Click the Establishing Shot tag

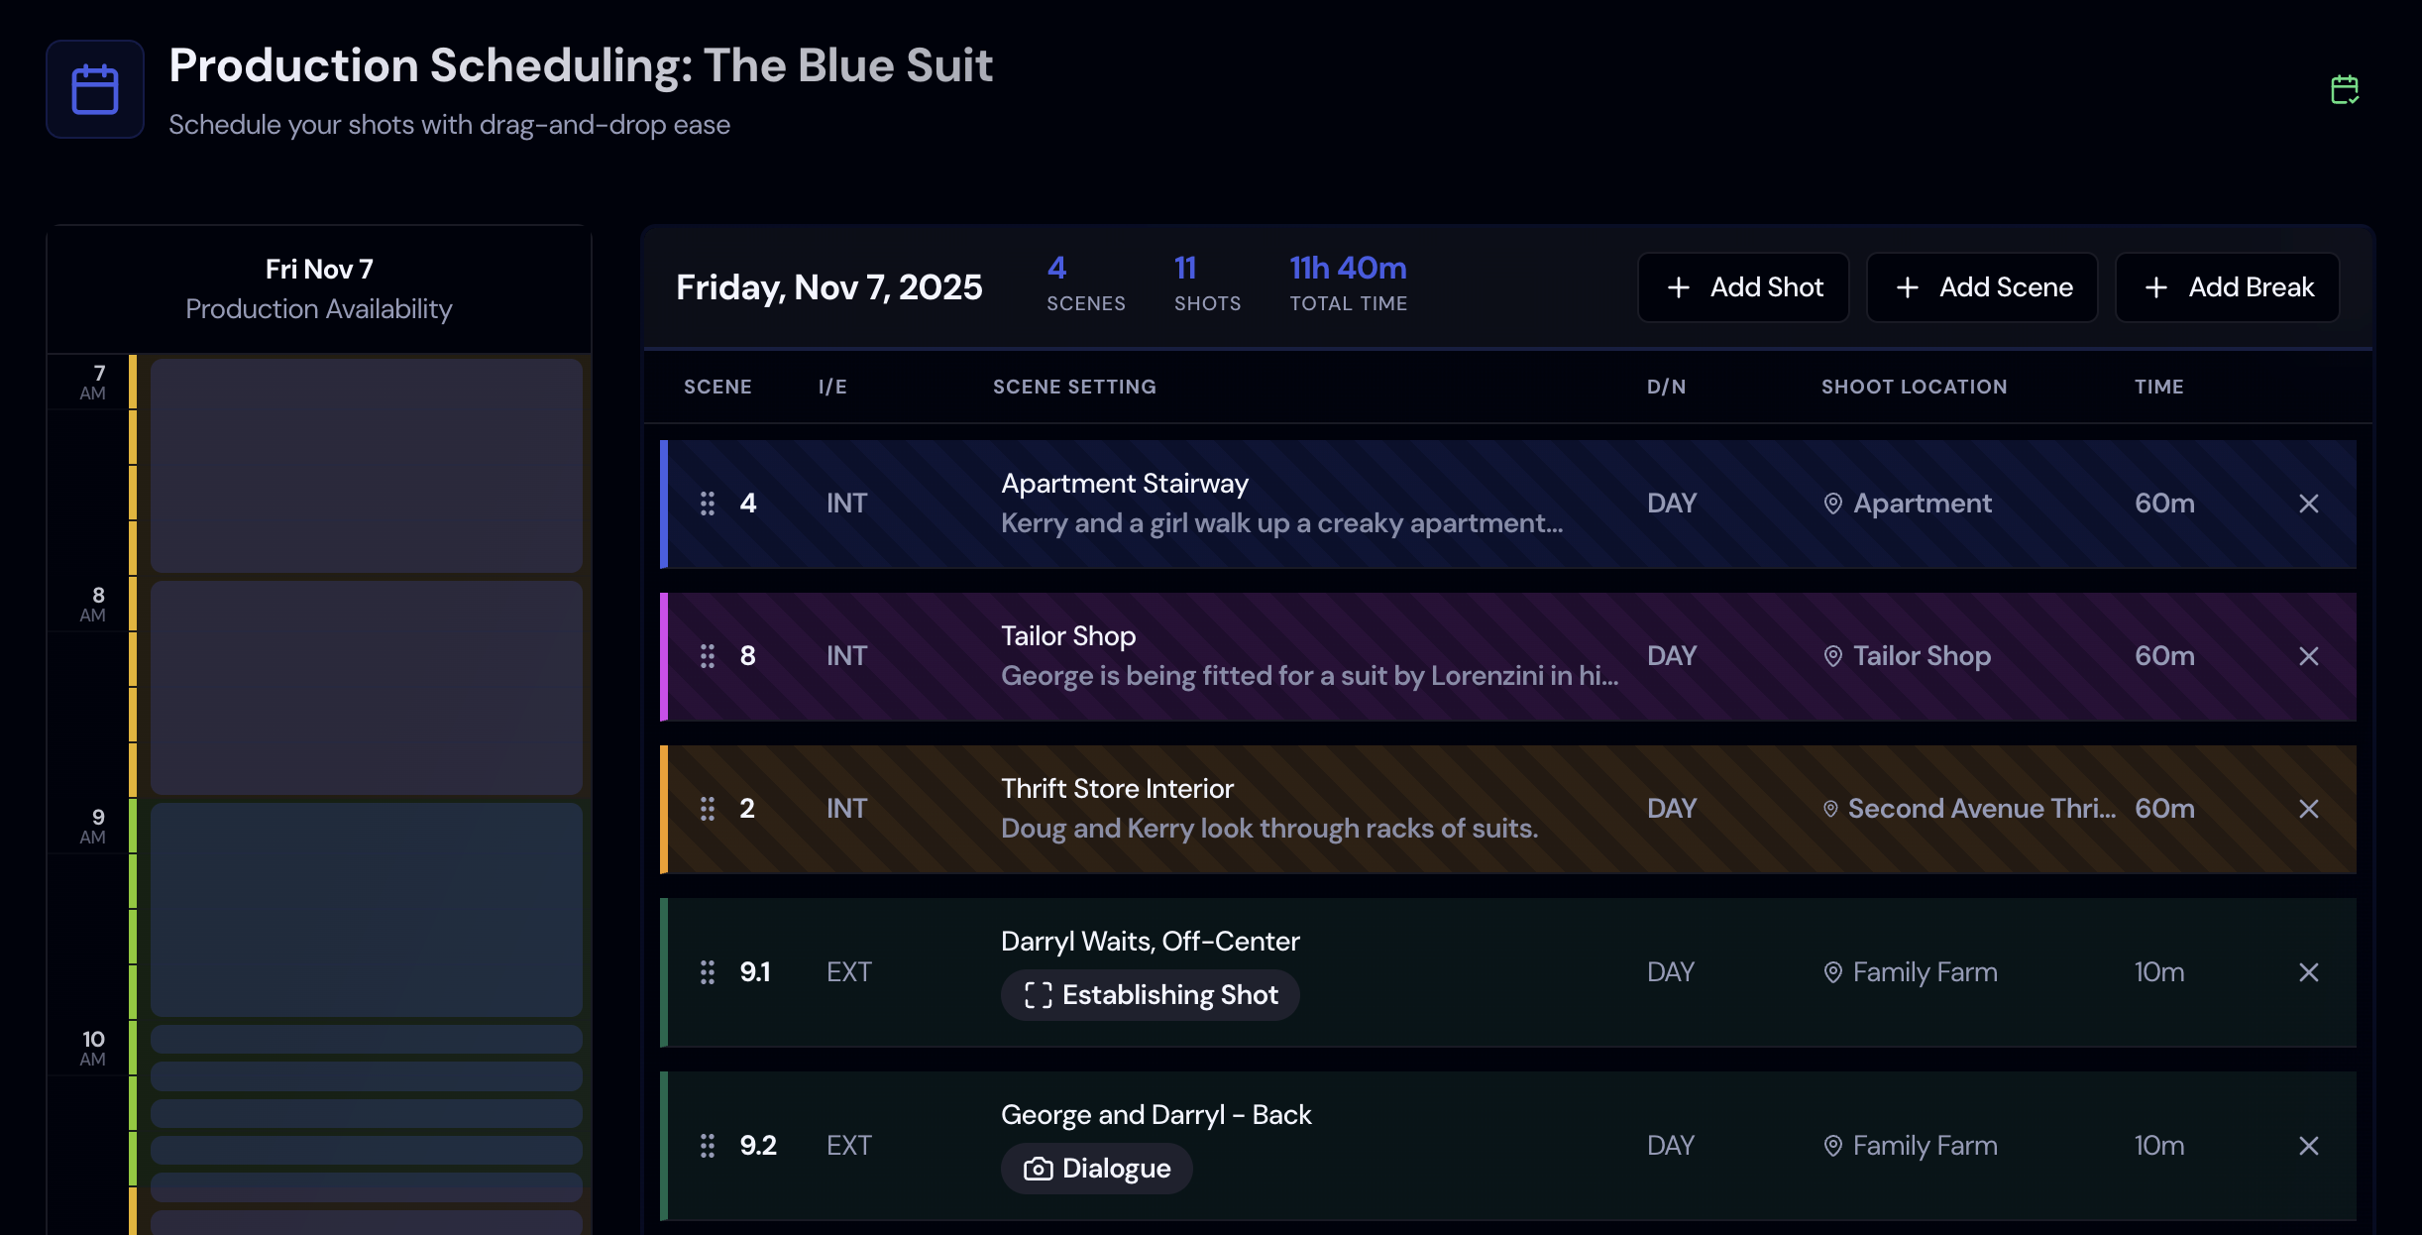point(1150,995)
